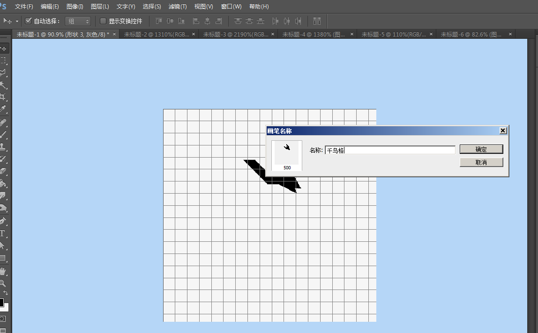Click align left edges icon
Image resolution: width=538 pixels, height=333 pixels.
click(196, 21)
